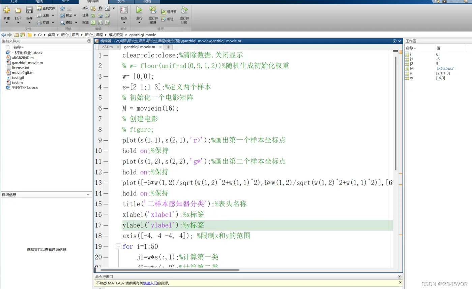This screenshot has width=472, height=289.
Task: Open dropdown arrow under 断点
Action: pos(124,23)
